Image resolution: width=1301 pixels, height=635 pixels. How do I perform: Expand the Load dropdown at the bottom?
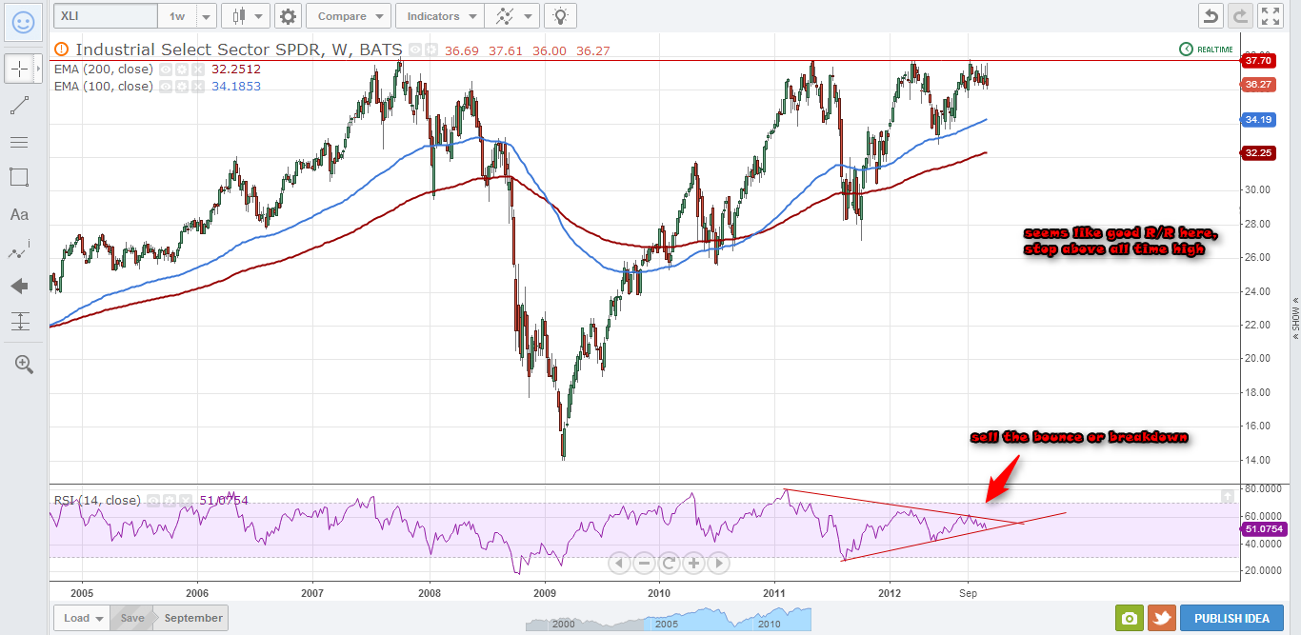point(83,618)
